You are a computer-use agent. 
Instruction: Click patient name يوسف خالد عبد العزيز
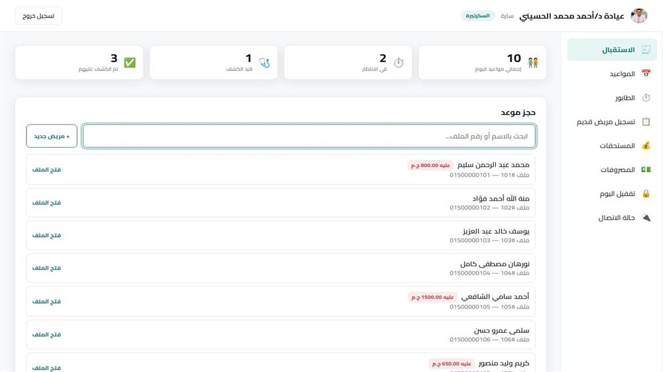(496, 231)
